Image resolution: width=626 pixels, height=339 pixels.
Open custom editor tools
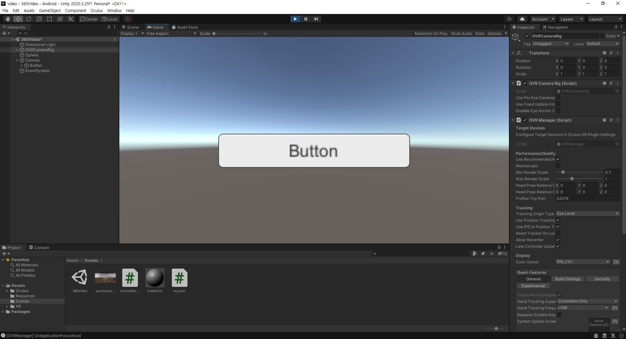70,19
